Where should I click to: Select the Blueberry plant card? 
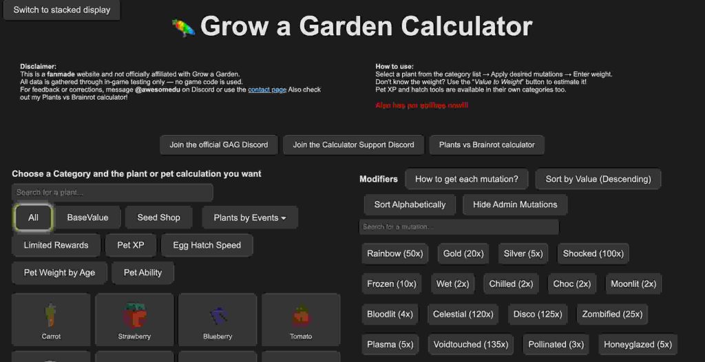(x=218, y=320)
